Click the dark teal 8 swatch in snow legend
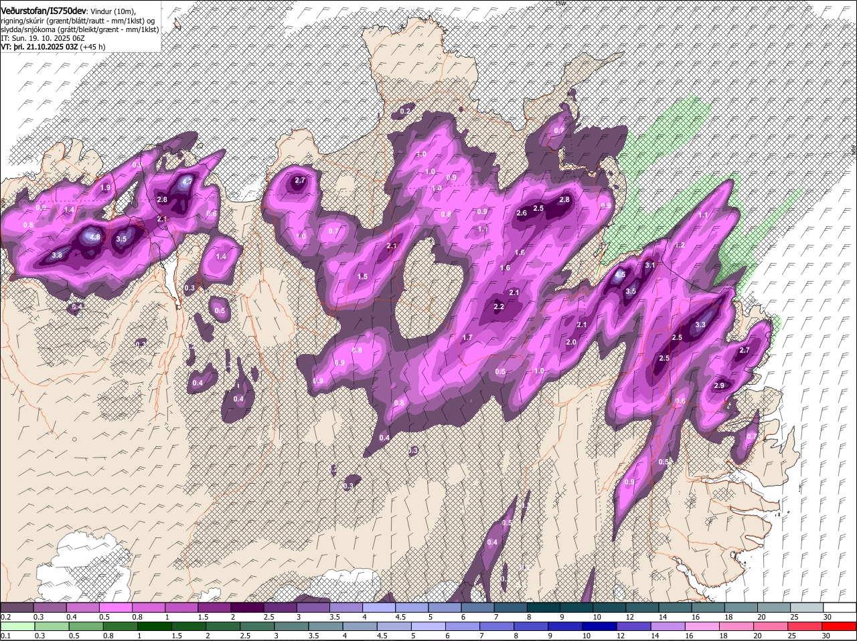This screenshot has height=641, width=857. coord(544,608)
